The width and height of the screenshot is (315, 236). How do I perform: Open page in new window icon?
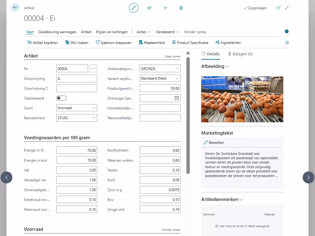pyautogui.click(x=278, y=8)
